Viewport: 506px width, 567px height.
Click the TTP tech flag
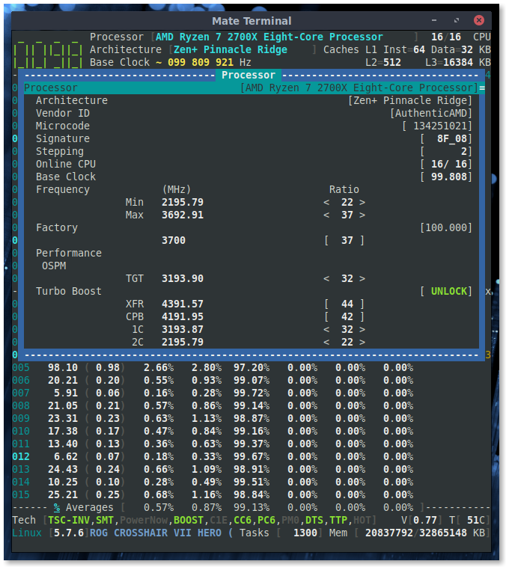pos(338,521)
